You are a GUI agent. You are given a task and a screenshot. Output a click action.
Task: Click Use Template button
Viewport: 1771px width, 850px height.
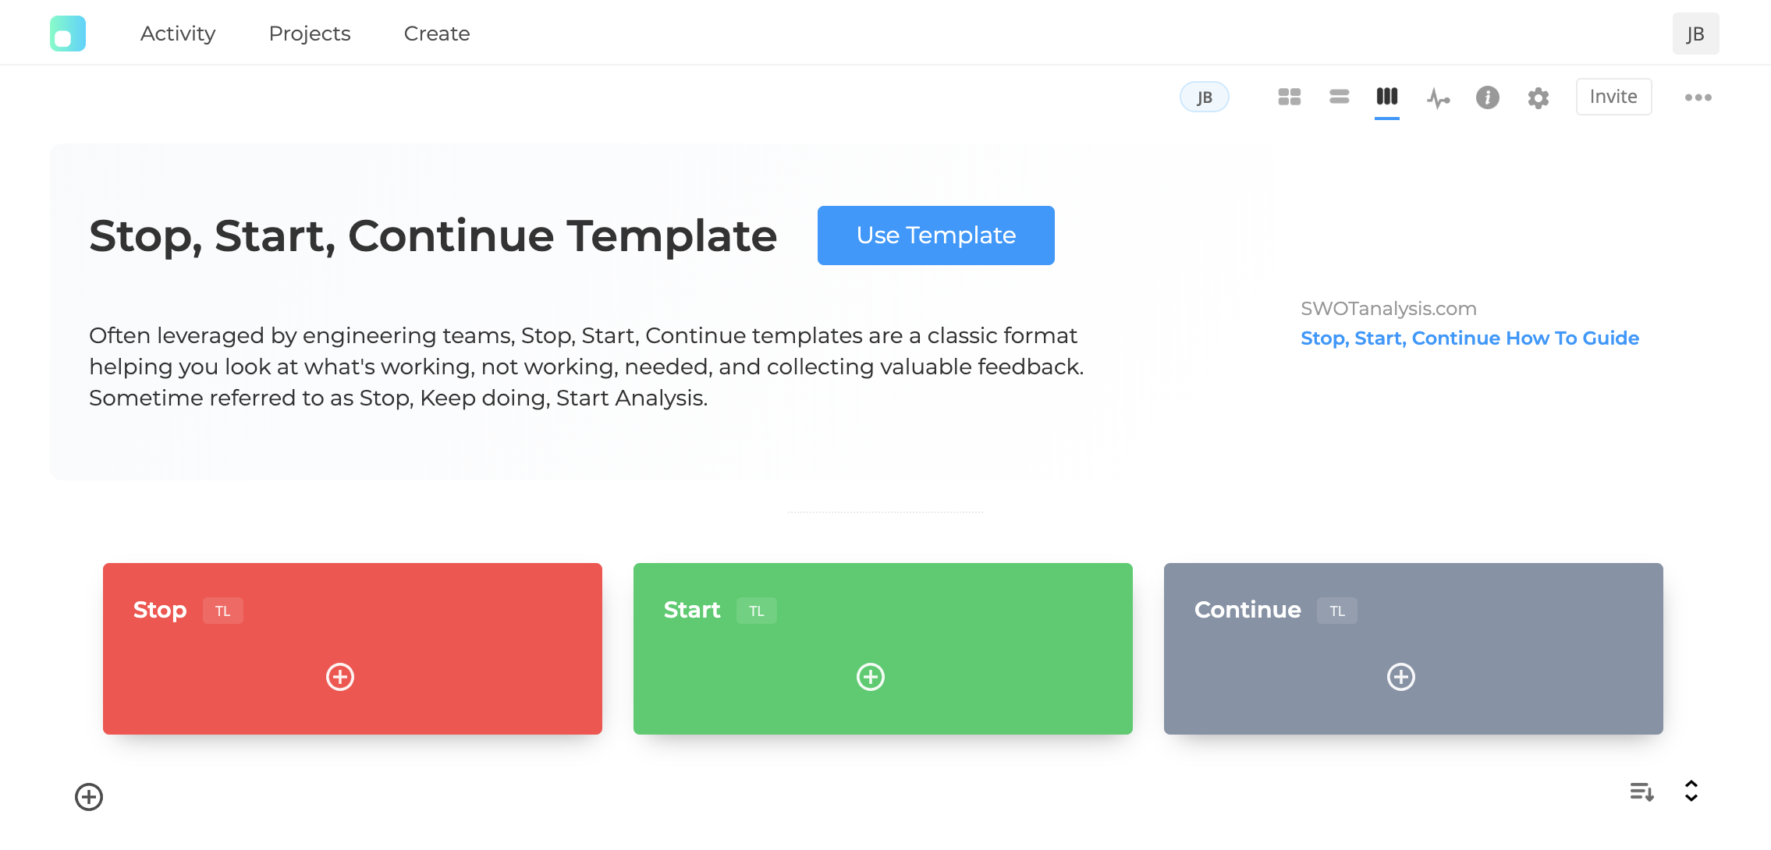936,235
